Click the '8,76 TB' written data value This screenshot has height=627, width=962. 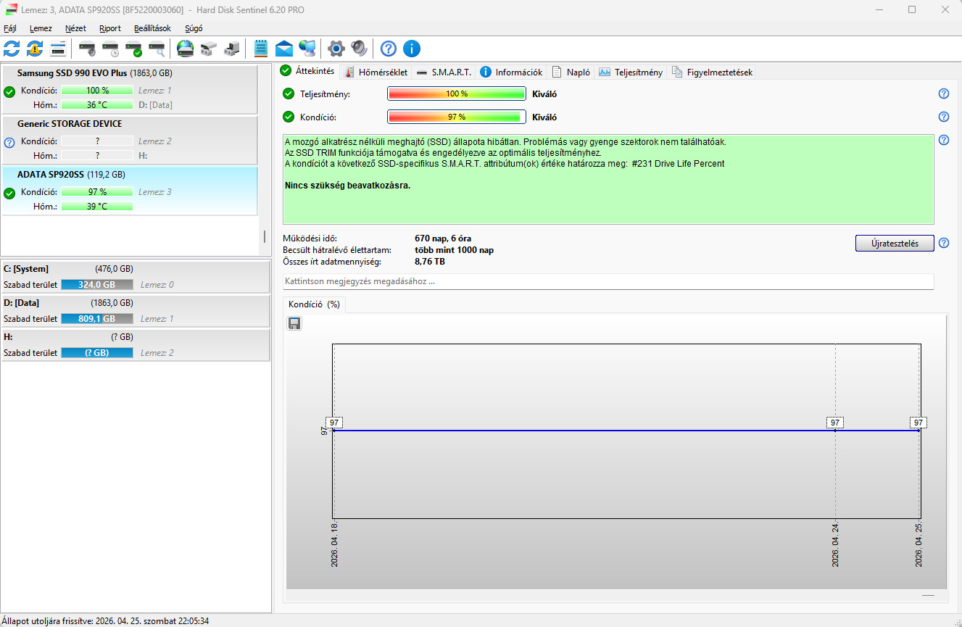430,262
